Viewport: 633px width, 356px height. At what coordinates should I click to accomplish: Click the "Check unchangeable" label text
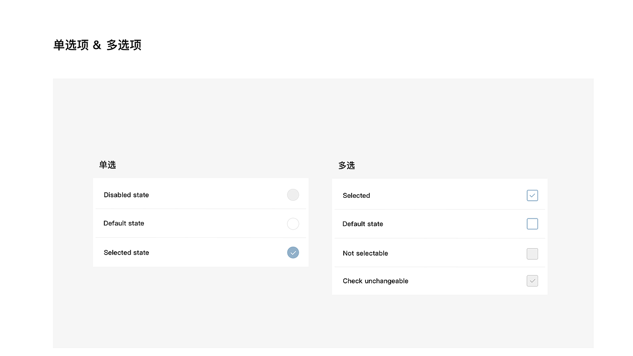point(375,281)
